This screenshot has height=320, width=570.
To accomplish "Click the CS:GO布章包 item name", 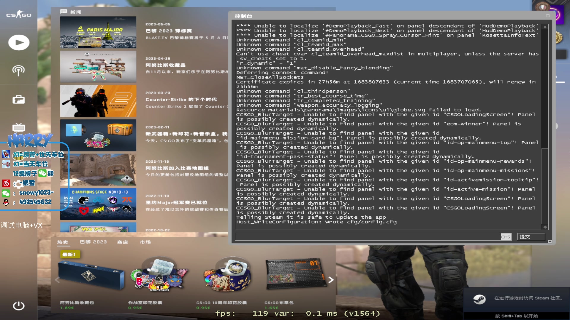I will coord(279,303).
